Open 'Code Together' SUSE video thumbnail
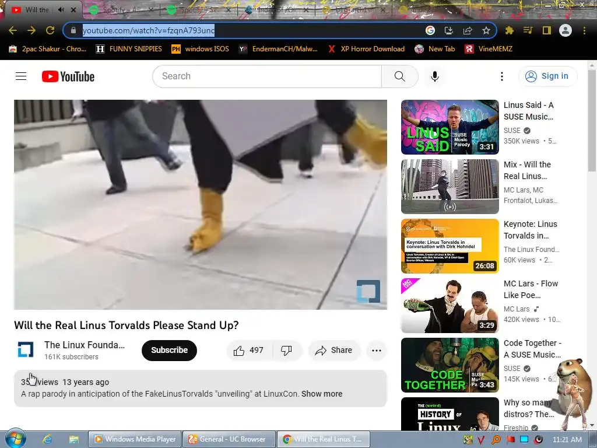597x448 pixels. coord(449,365)
